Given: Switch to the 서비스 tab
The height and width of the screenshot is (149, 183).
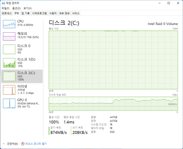Looking at the screenshot, I should [x=76, y=13].
